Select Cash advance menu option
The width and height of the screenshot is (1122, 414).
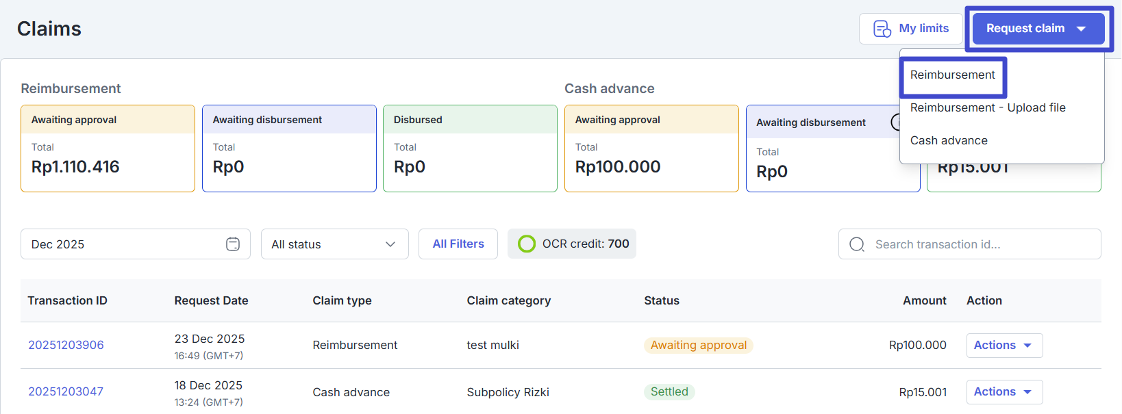[x=949, y=141]
